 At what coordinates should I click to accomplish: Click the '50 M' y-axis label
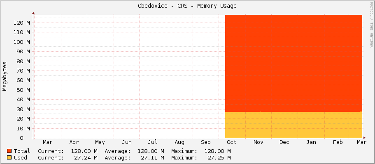coord(23,90)
